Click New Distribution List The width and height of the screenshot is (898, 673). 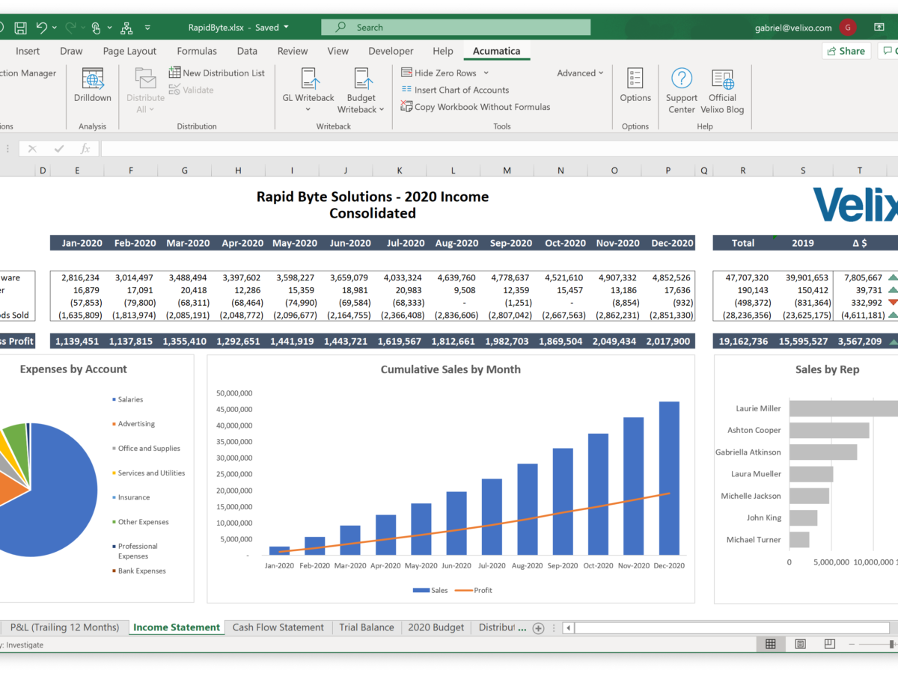coord(217,73)
